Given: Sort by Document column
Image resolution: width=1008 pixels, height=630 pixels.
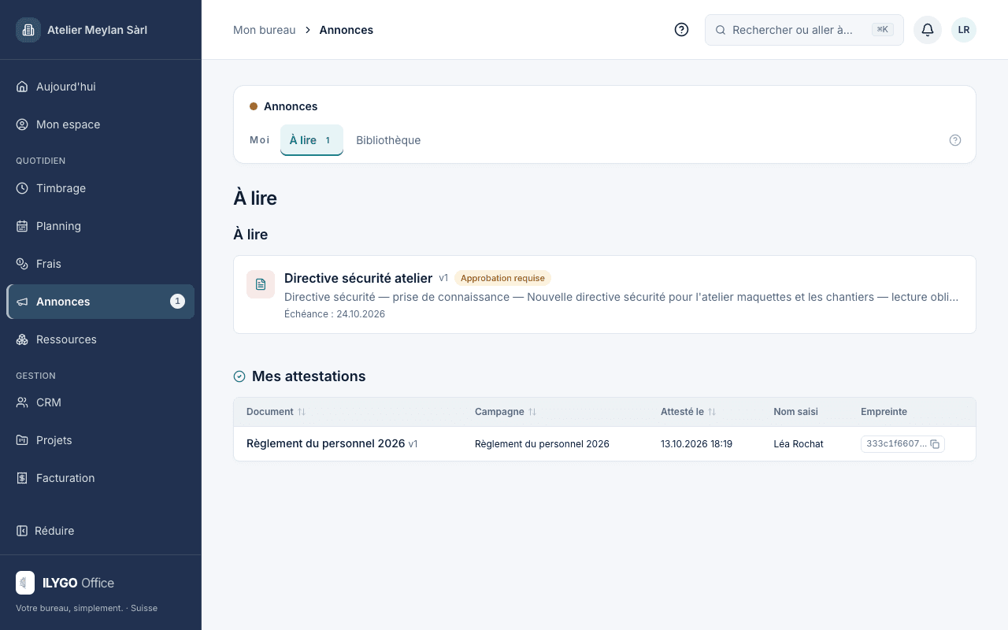Looking at the screenshot, I should click(276, 412).
